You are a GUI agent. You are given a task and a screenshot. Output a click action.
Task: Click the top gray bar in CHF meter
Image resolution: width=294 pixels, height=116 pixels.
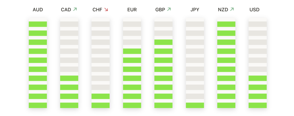(100, 24)
